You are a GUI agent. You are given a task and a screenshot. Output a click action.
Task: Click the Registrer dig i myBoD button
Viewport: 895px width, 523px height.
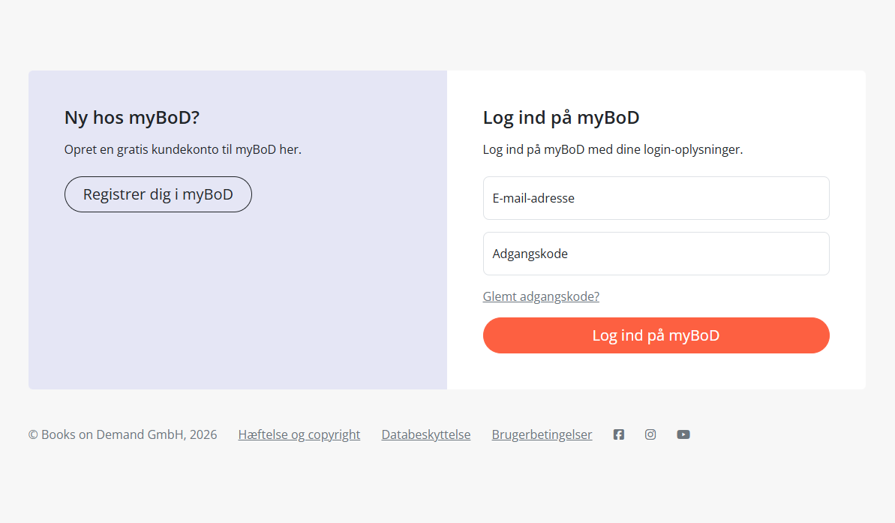[x=158, y=194]
